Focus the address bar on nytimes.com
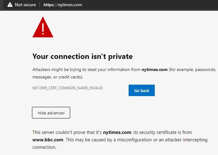Viewport: 218px width, 155px height. [x=70, y=5]
